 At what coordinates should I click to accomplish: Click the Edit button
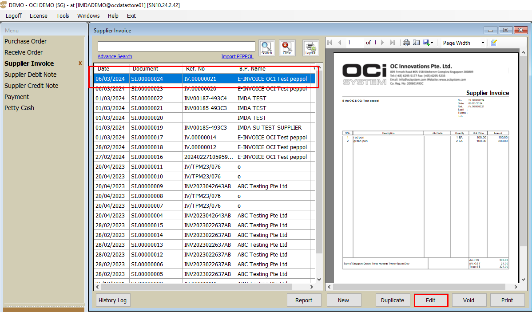431,300
